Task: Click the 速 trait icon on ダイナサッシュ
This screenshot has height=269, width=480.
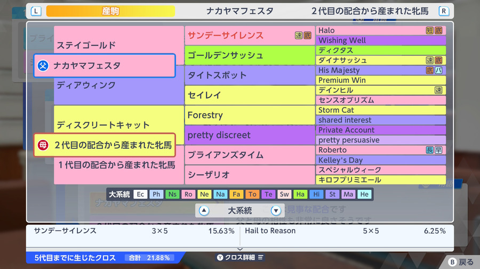Action: [x=430, y=60]
